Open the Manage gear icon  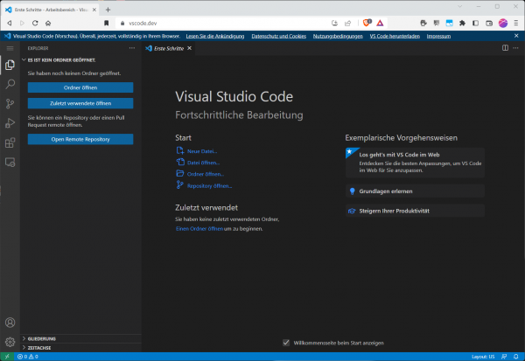10,342
